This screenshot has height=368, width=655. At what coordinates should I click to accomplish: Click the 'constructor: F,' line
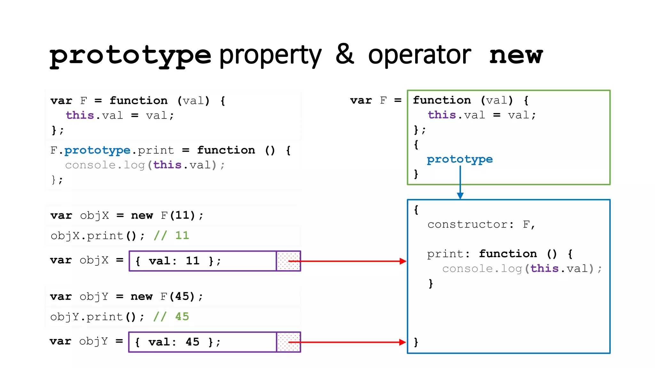coord(481,225)
